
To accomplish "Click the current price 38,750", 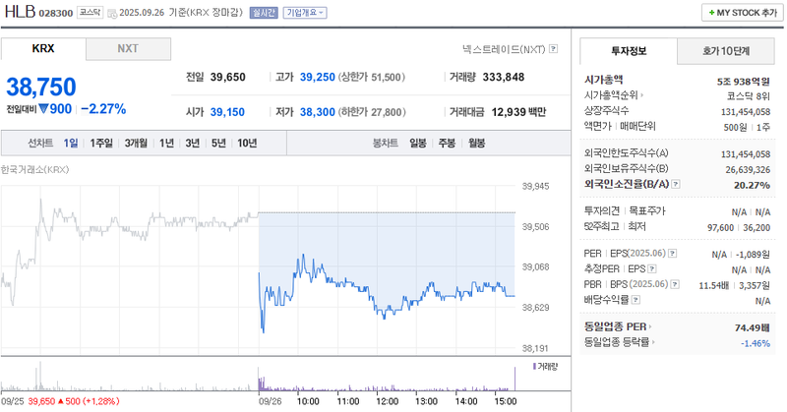I will click(x=41, y=87).
